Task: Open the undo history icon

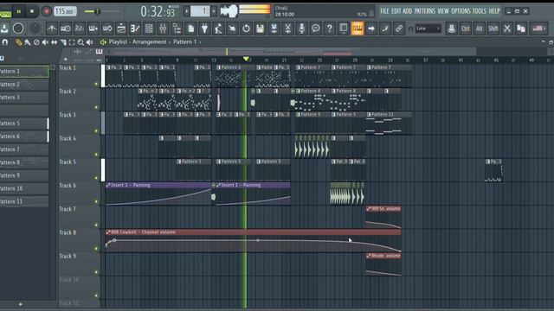Action: (x=246, y=29)
